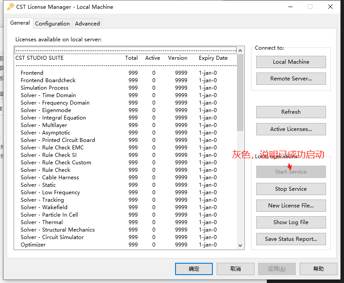The width and height of the screenshot is (344, 283).
Task: Open the Remote Server dialog
Action: click(291, 78)
